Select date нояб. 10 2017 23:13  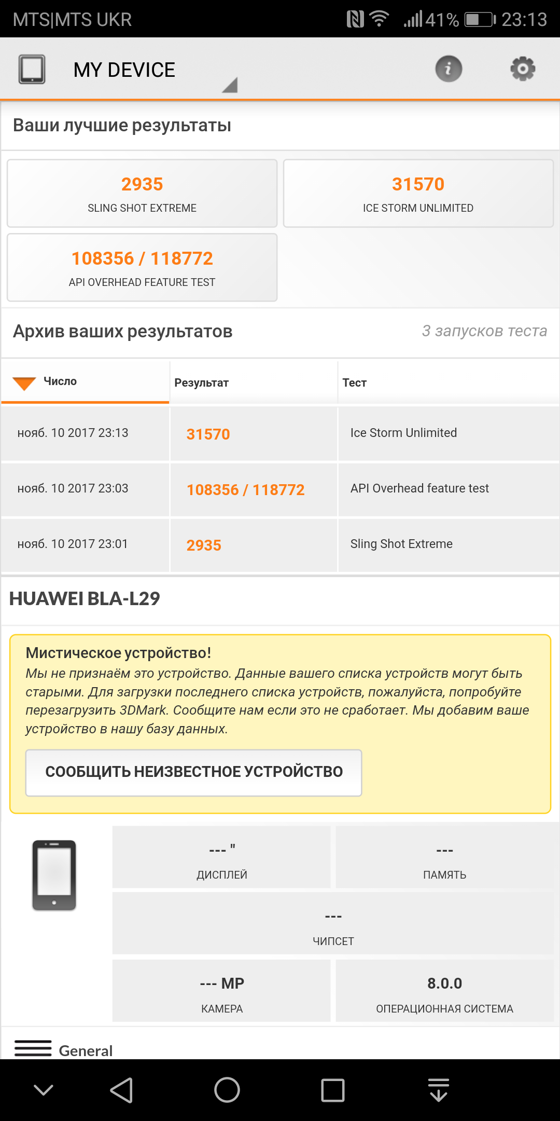click(x=73, y=433)
